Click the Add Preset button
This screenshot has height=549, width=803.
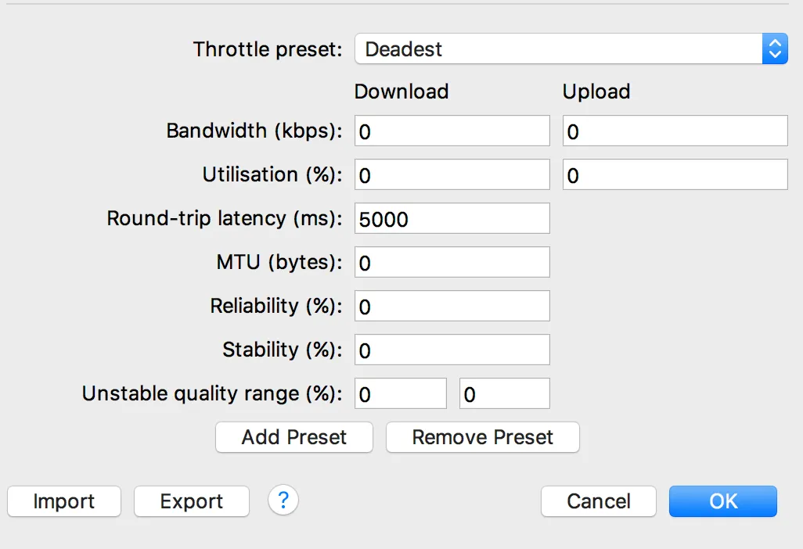coord(293,437)
